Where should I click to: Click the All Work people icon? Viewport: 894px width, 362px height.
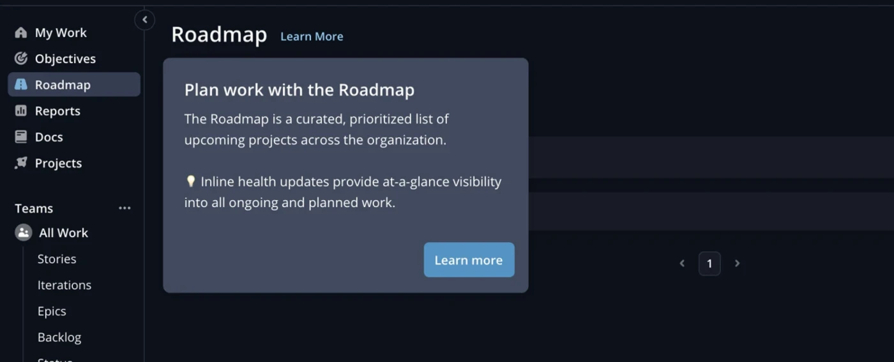[24, 233]
